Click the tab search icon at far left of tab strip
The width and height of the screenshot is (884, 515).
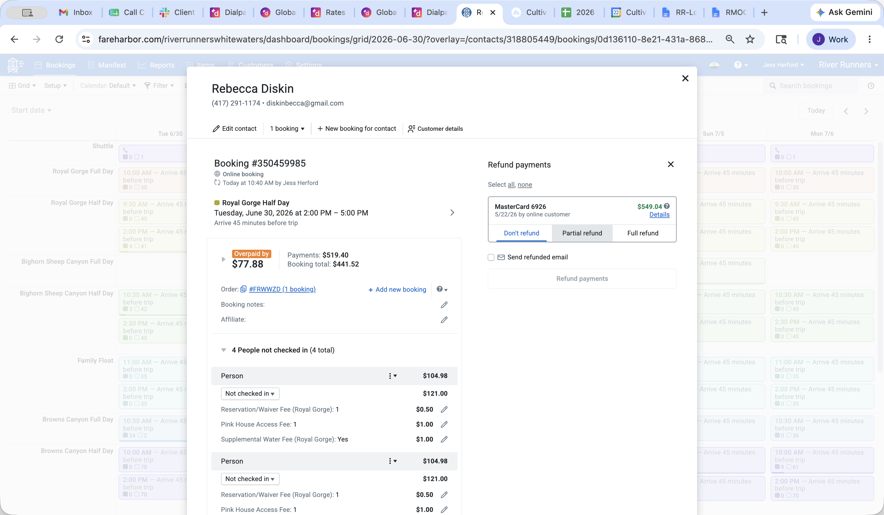pyautogui.click(x=27, y=13)
